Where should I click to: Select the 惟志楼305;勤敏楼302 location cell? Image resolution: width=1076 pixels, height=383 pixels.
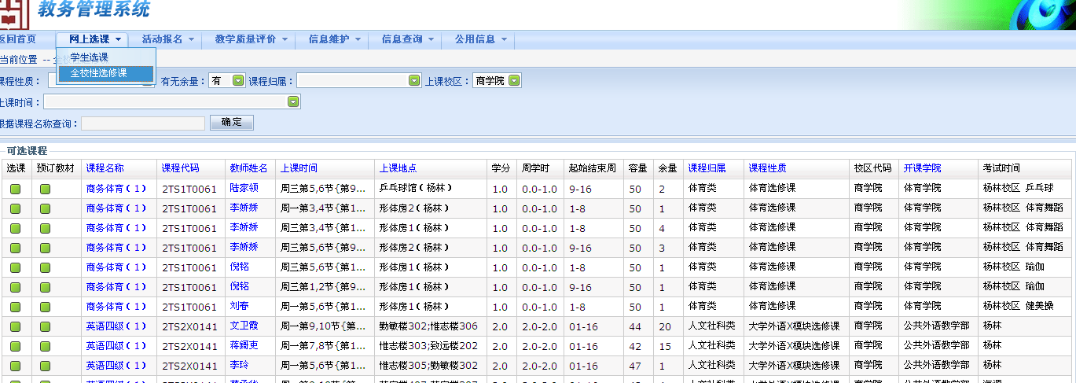point(430,366)
